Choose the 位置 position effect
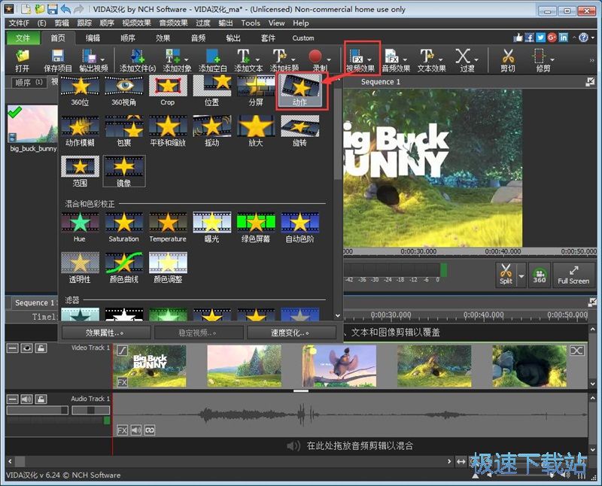Image resolution: width=602 pixels, height=486 pixels. [212, 91]
